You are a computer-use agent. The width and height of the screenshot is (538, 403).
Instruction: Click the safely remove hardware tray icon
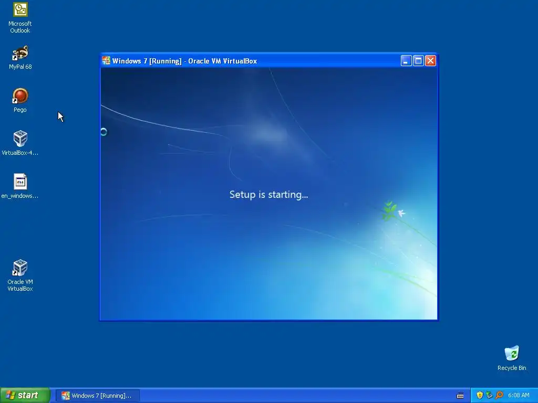[x=489, y=395]
